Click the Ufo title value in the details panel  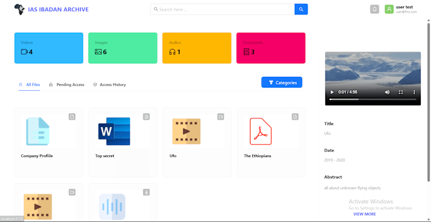click(x=327, y=134)
